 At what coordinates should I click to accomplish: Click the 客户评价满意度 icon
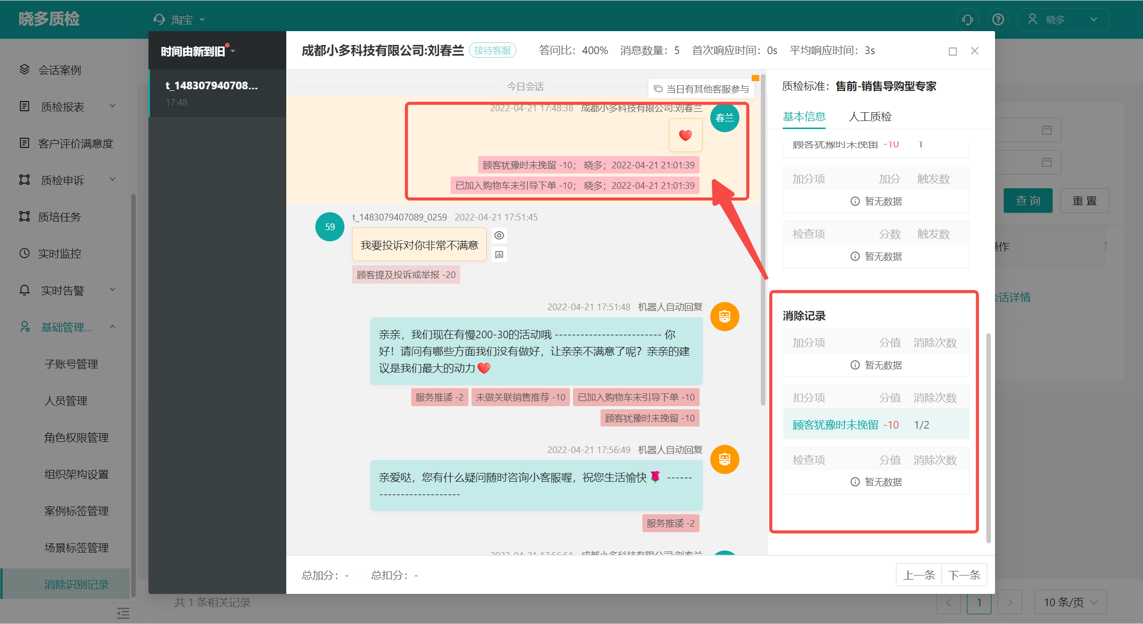click(x=24, y=143)
